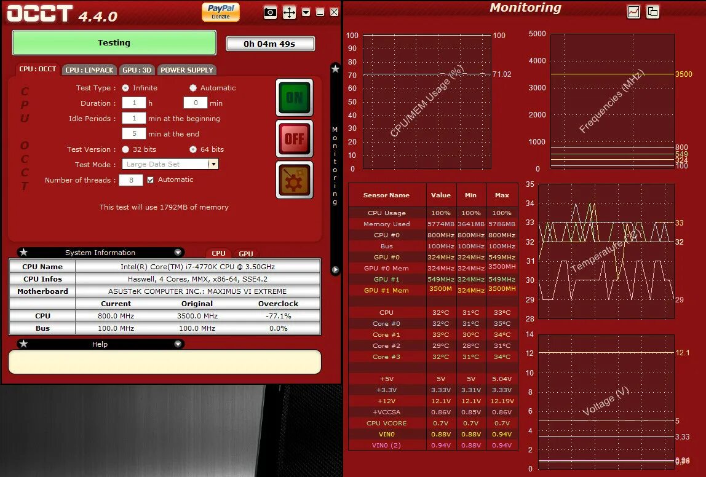Stop the test with OFF button
This screenshot has width=706, height=477.
[x=295, y=138]
